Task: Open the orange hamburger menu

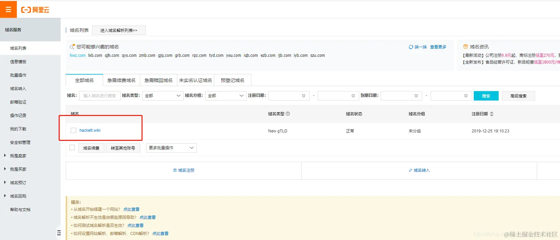Action: point(8,9)
